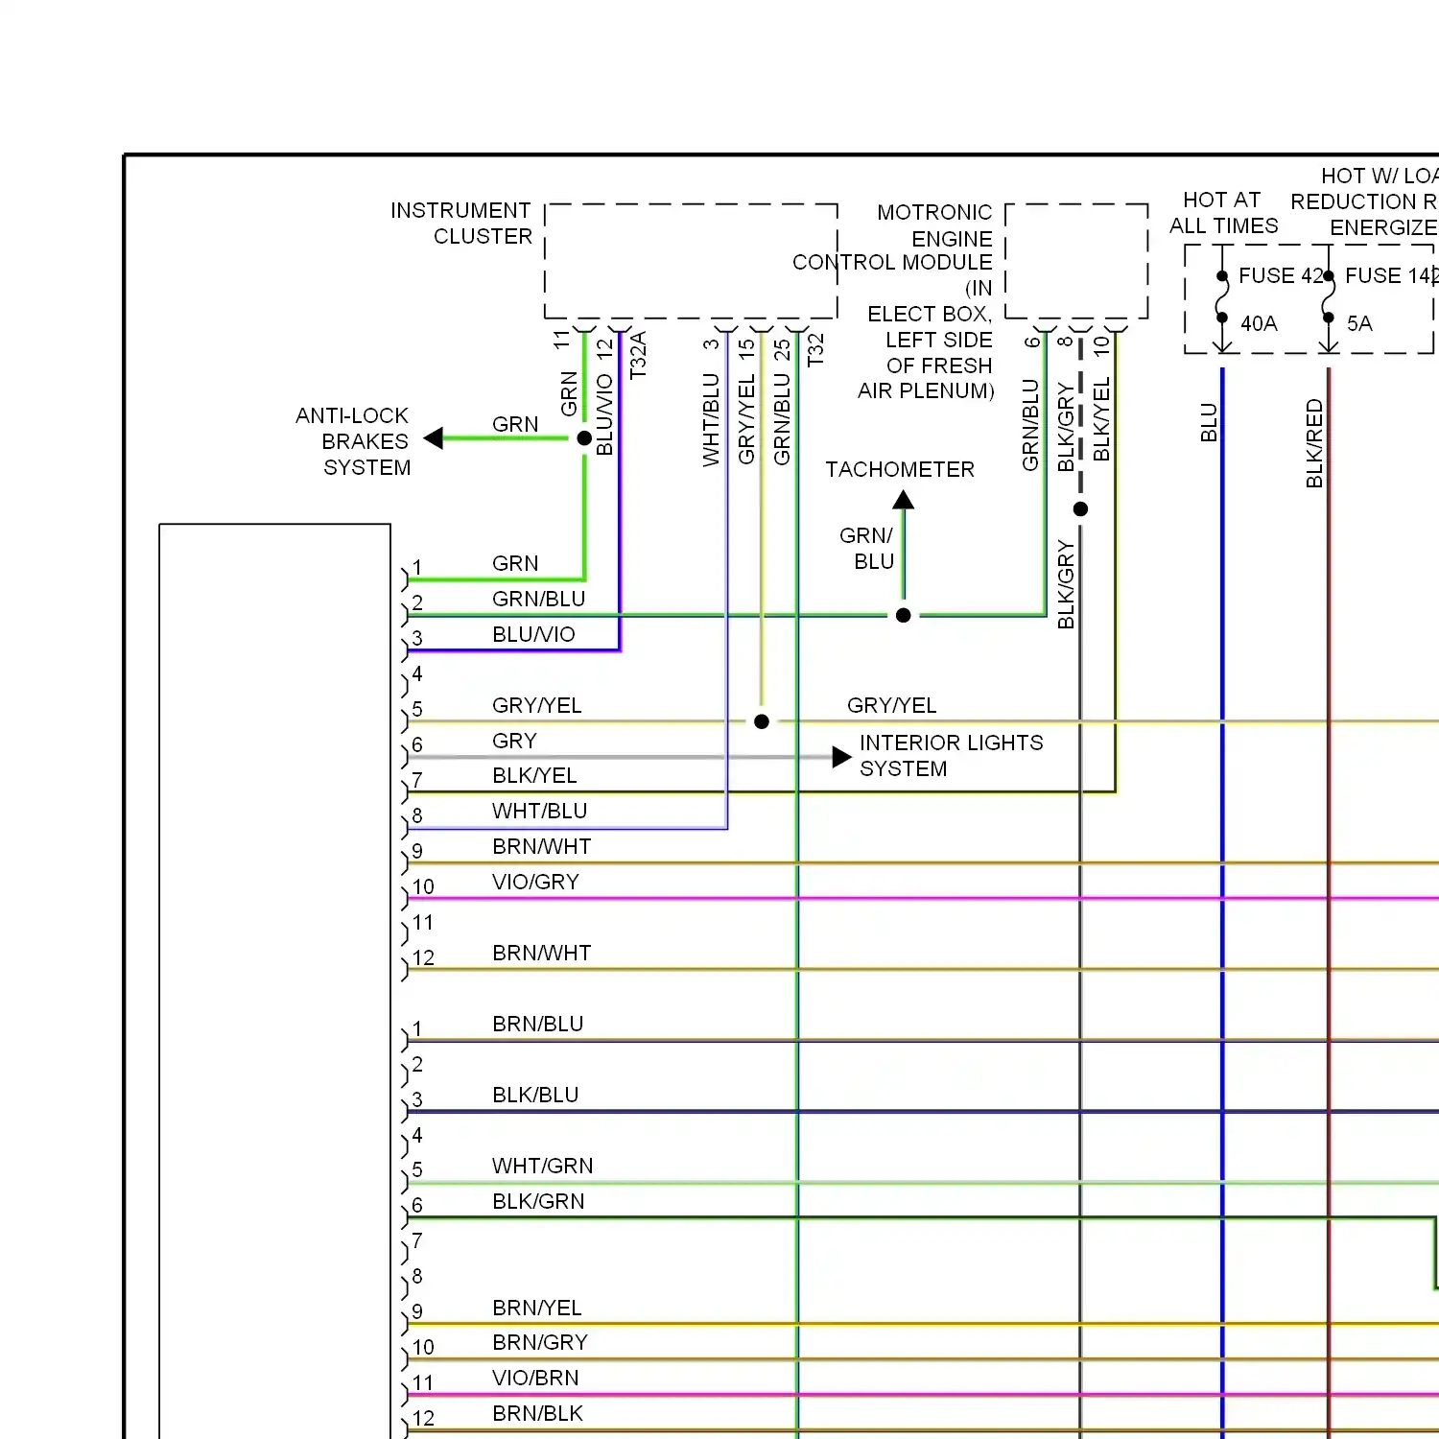Select the GRN label at connector pin 1

pyautogui.click(x=515, y=563)
